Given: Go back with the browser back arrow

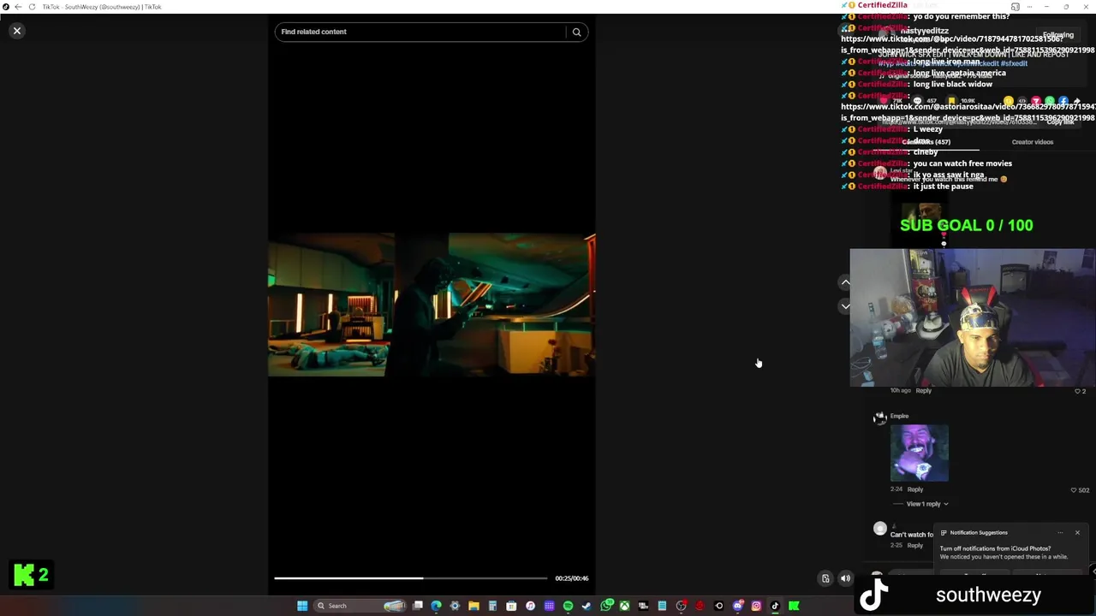Looking at the screenshot, I should point(18,7).
